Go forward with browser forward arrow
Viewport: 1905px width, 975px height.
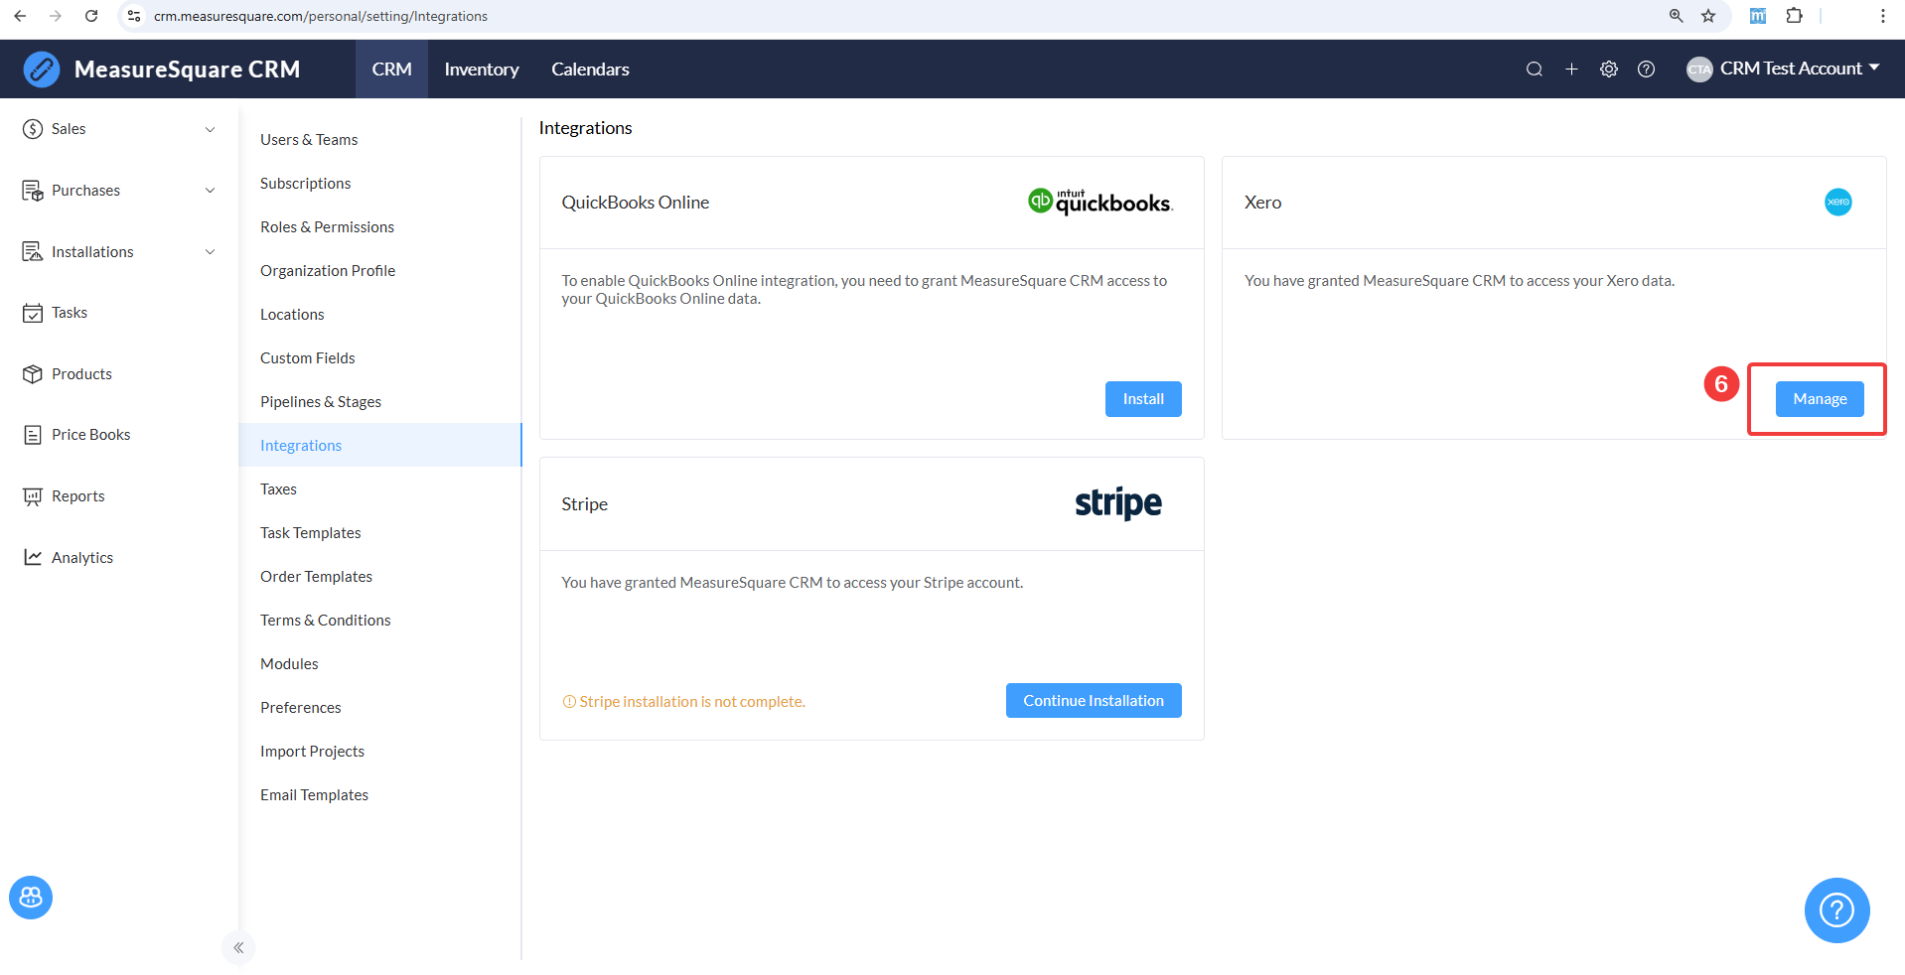[x=56, y=16]
